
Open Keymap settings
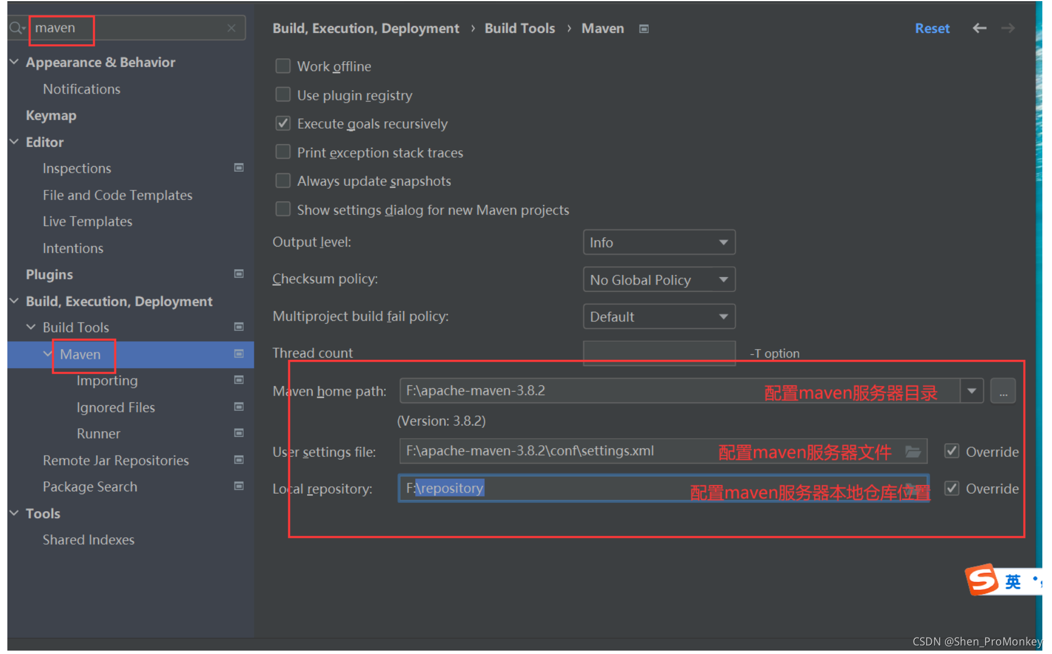(x=51, y=116)
